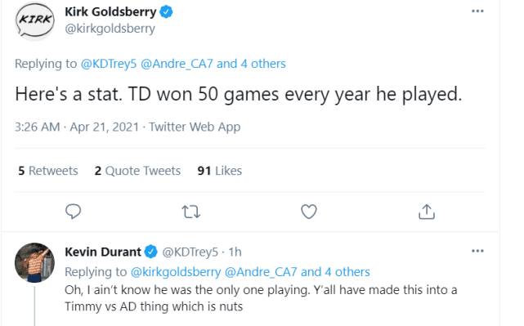Click Kirk Goldsberry's verified badge
524x326 pixels.
[x=166, y=11]
